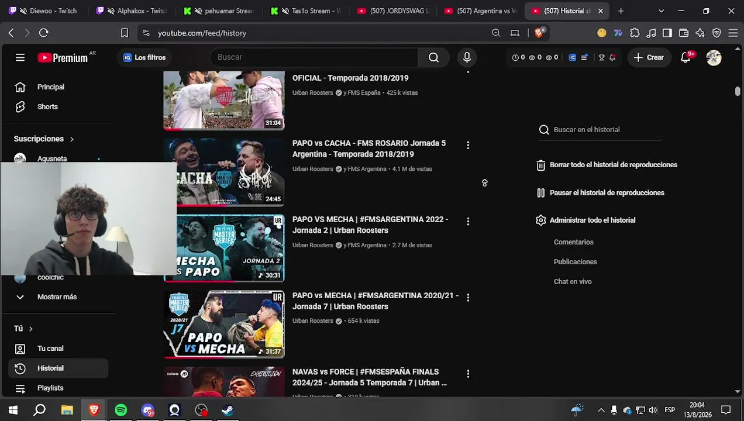Bookmark this page in the address bar

coord(125,33)
